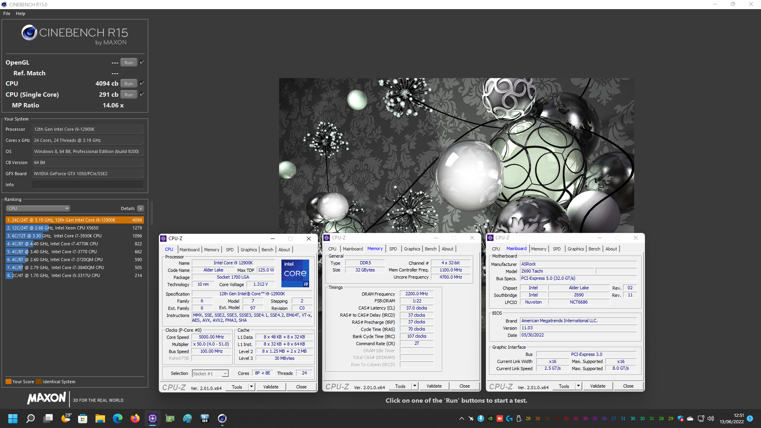Open the CPU tab in the Mainboard window
This screenshot has height=428, width=761.
496,249
